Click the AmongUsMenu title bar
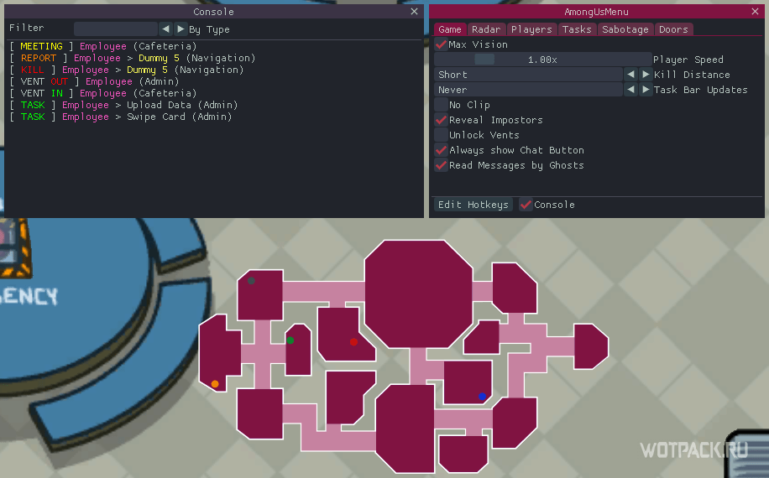 (x=596, y=11)
